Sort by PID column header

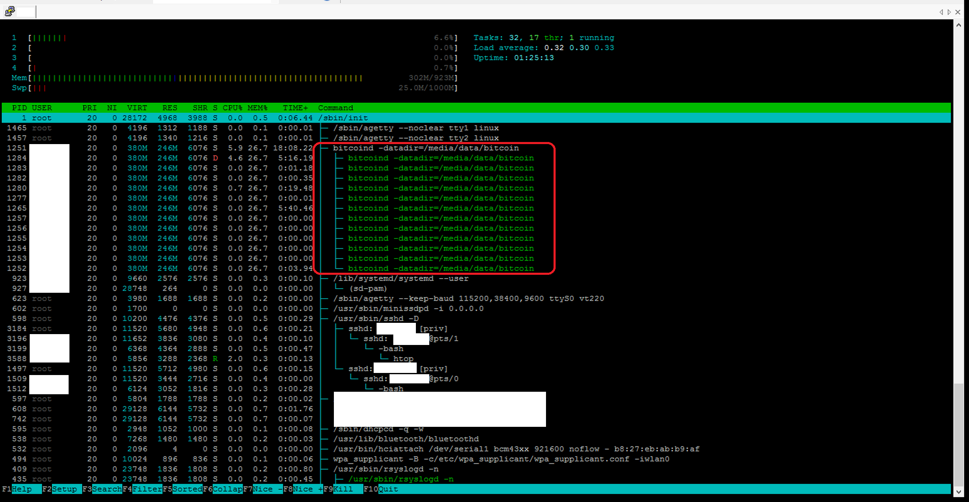point(19,108)
